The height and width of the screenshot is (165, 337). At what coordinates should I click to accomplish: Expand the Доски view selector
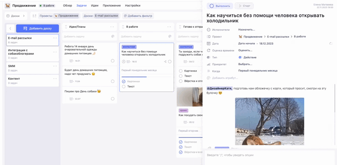pyautogui.click(x=15, y=16)
